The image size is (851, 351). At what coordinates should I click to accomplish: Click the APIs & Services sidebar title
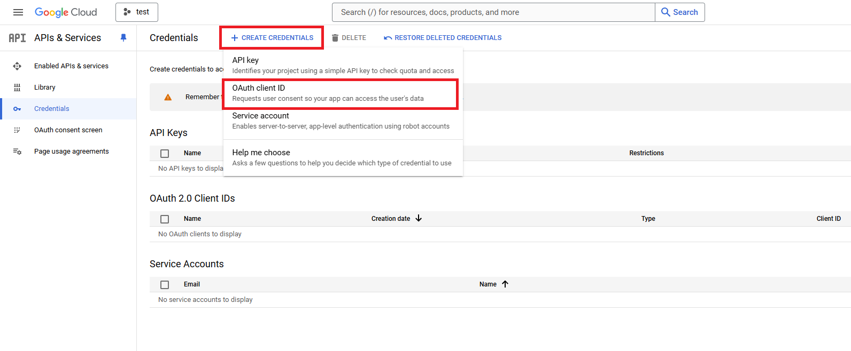(68, 38)
